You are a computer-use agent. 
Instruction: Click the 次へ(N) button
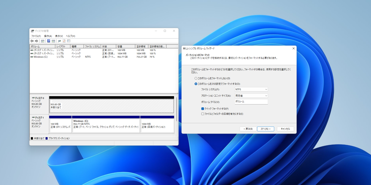266,129
